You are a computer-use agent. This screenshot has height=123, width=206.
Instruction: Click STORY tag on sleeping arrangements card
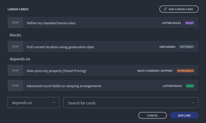15,86
